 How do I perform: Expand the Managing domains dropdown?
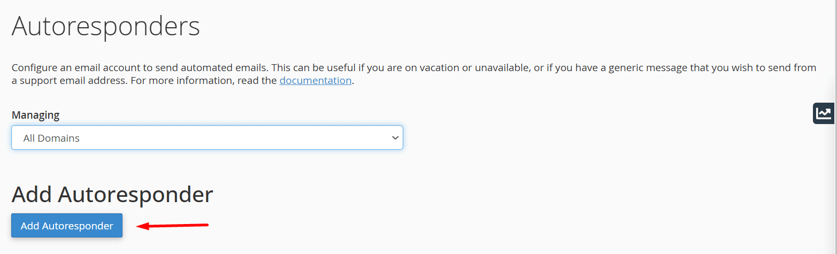[207, 138]
